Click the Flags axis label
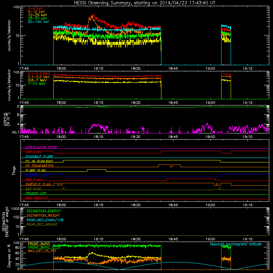The height and width of the screenshot is (273, 273). tap(14, 170)
